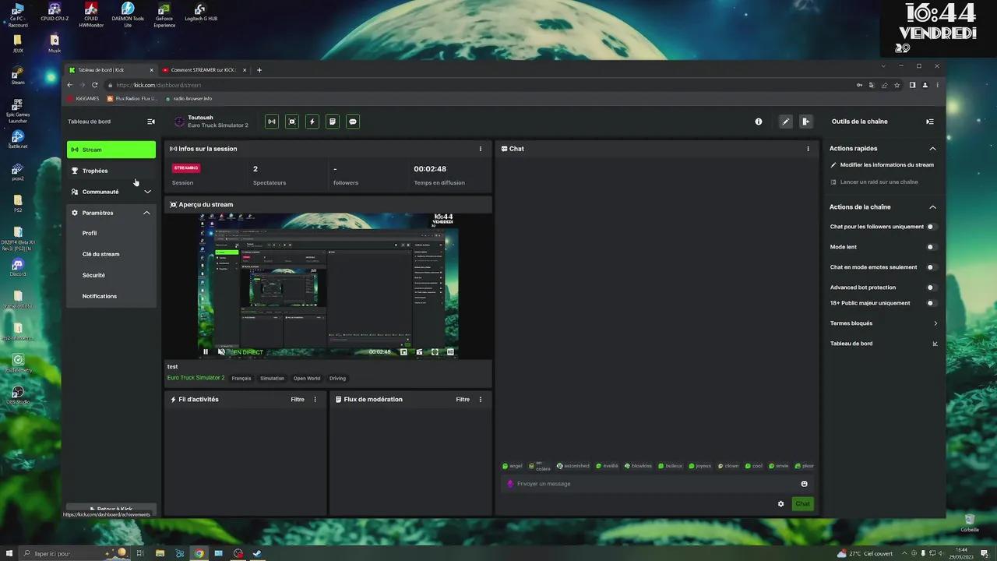Insert the angel emote

click(x=513, y=466)
